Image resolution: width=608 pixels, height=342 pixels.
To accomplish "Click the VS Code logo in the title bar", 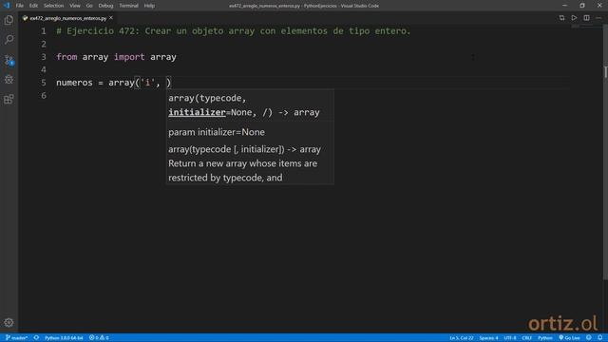I will coord(7,6).
